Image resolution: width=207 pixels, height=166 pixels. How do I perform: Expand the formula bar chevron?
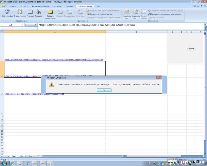[x=206, y=25]
